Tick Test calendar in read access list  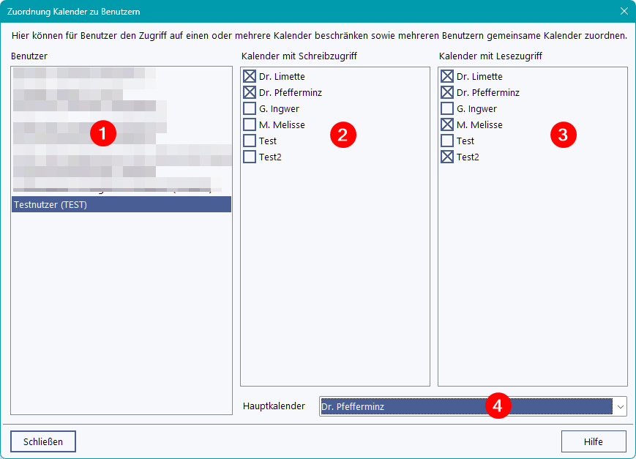[447, 141]
